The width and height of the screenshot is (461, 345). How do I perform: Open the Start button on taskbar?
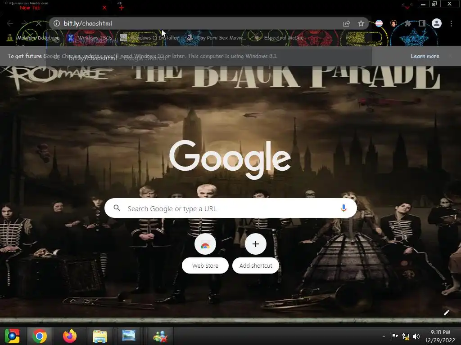point(12,336)
